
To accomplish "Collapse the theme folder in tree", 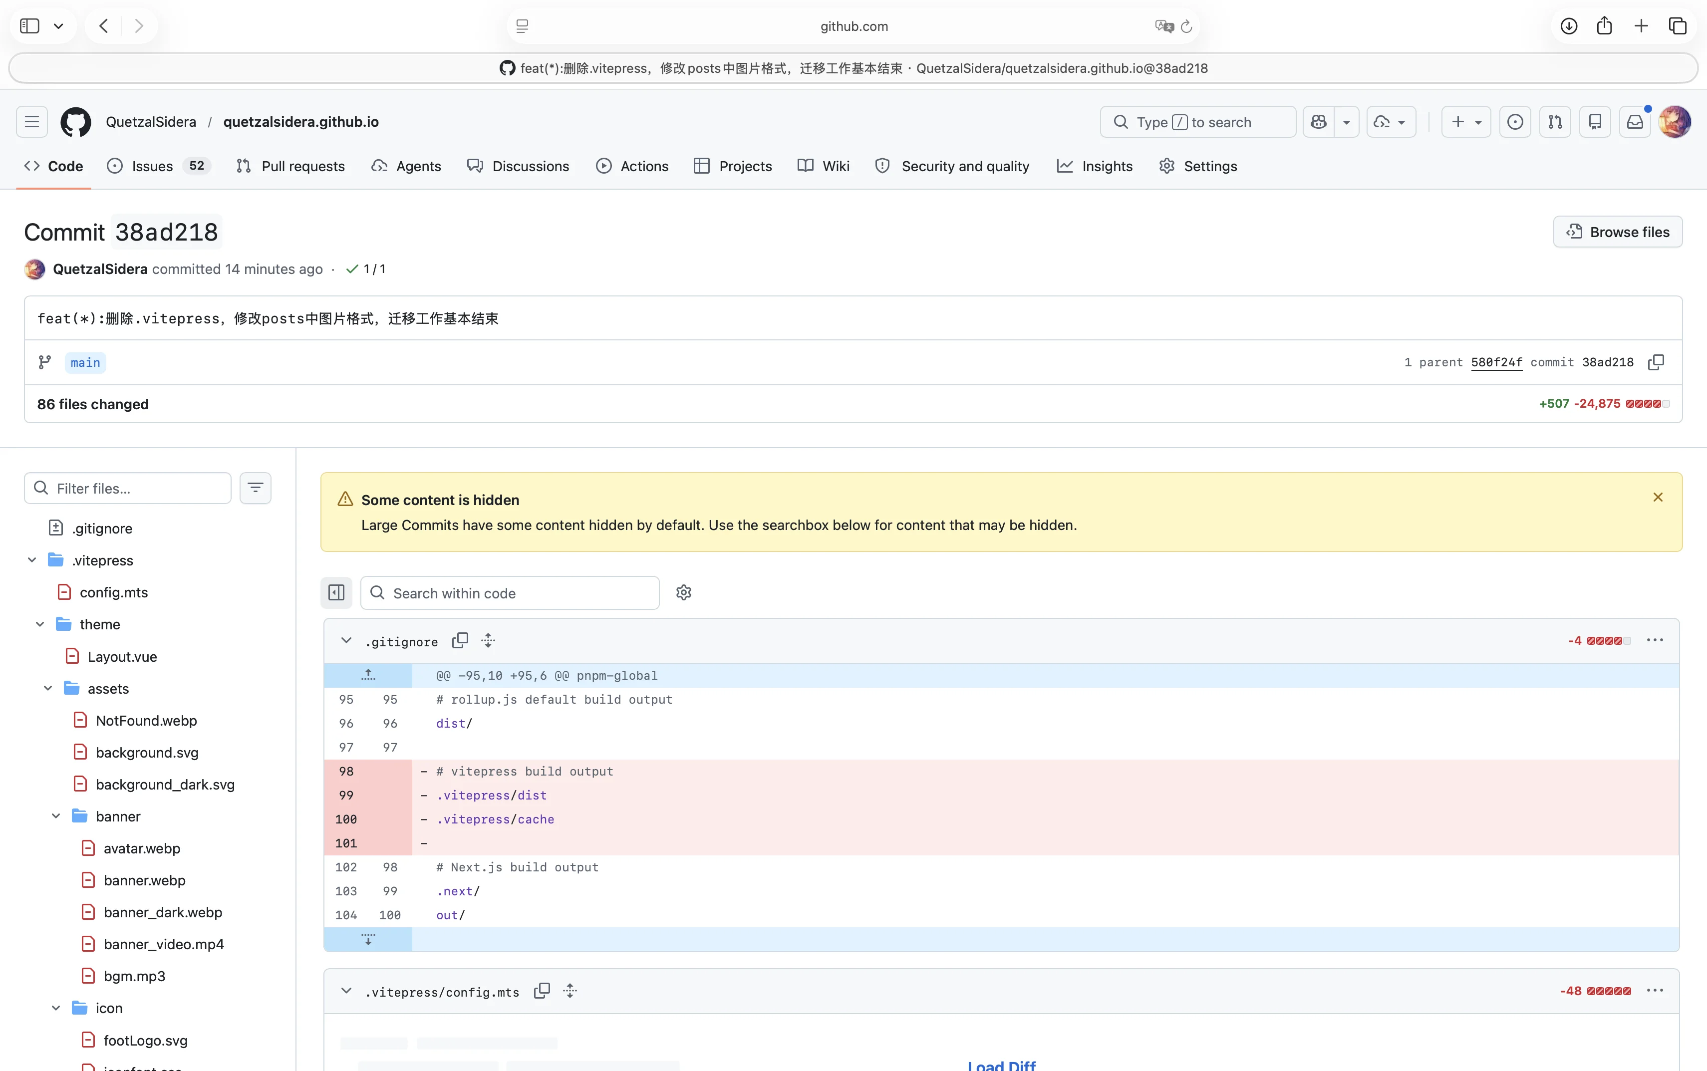I will tap(39, 624).
